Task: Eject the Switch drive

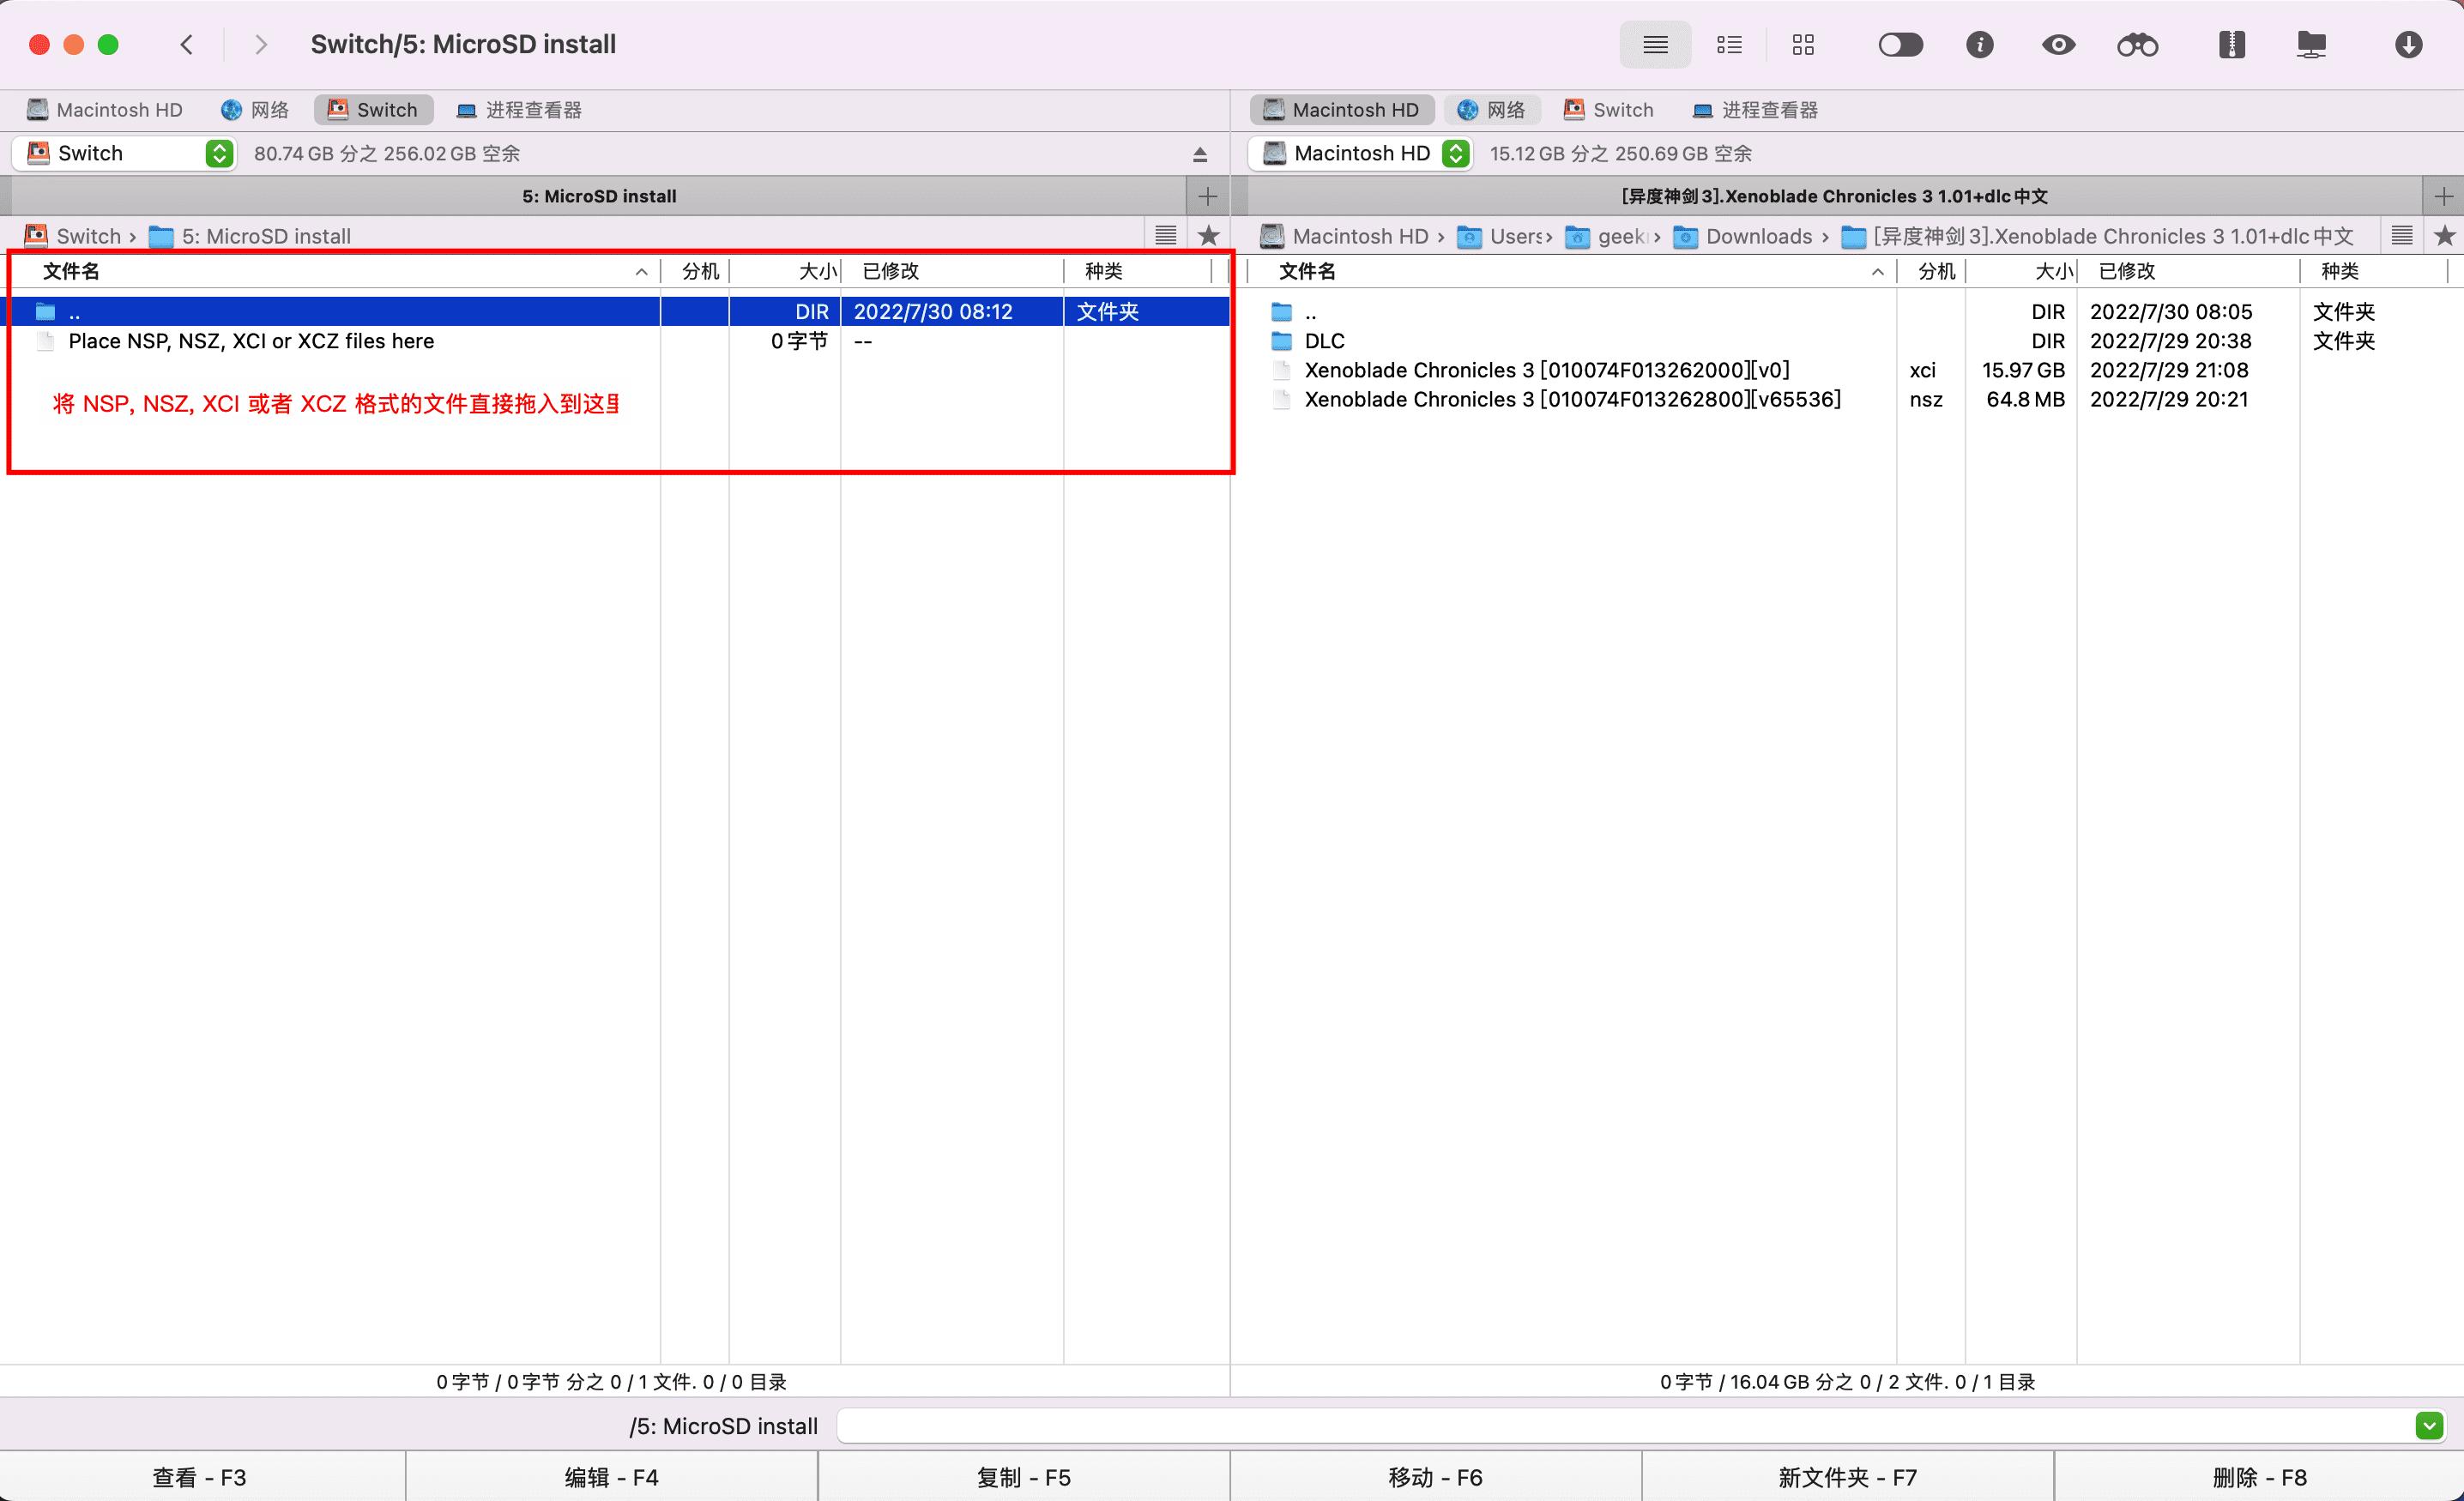Action: pos(1200,154)
